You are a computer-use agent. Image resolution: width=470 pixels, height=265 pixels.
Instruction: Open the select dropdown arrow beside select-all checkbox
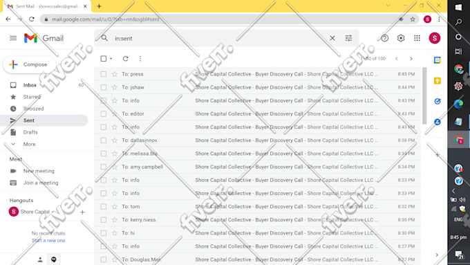coord(111,59)
